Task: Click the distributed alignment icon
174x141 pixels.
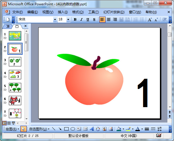Action: pyautogui.click(x=121, y=20)
